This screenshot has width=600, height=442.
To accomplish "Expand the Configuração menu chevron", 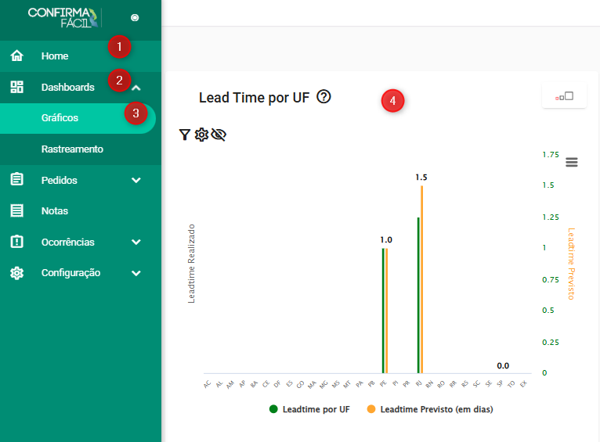I will (x=136, y=274).
